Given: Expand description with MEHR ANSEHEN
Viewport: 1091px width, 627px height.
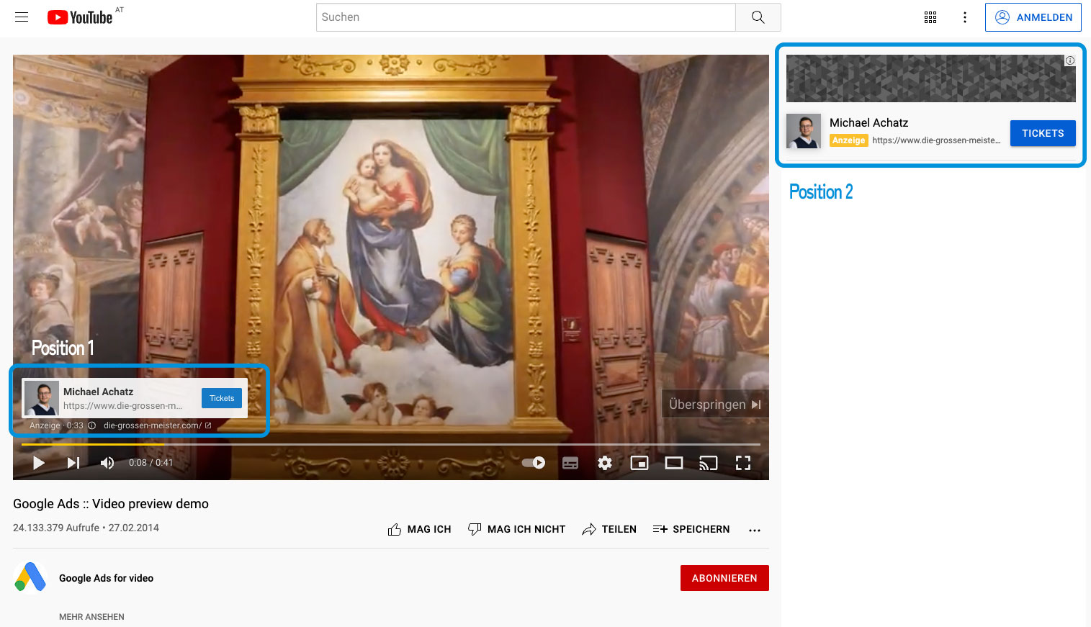Looking at the screenshot, I should point(91,617).
